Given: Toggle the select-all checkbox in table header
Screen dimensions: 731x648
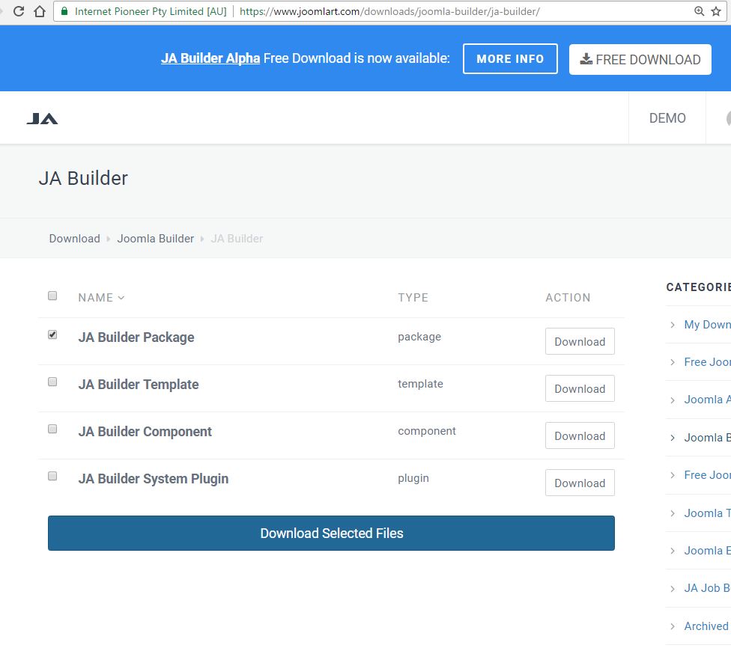Looking at the screenshot, I should (x=52, y=296).
